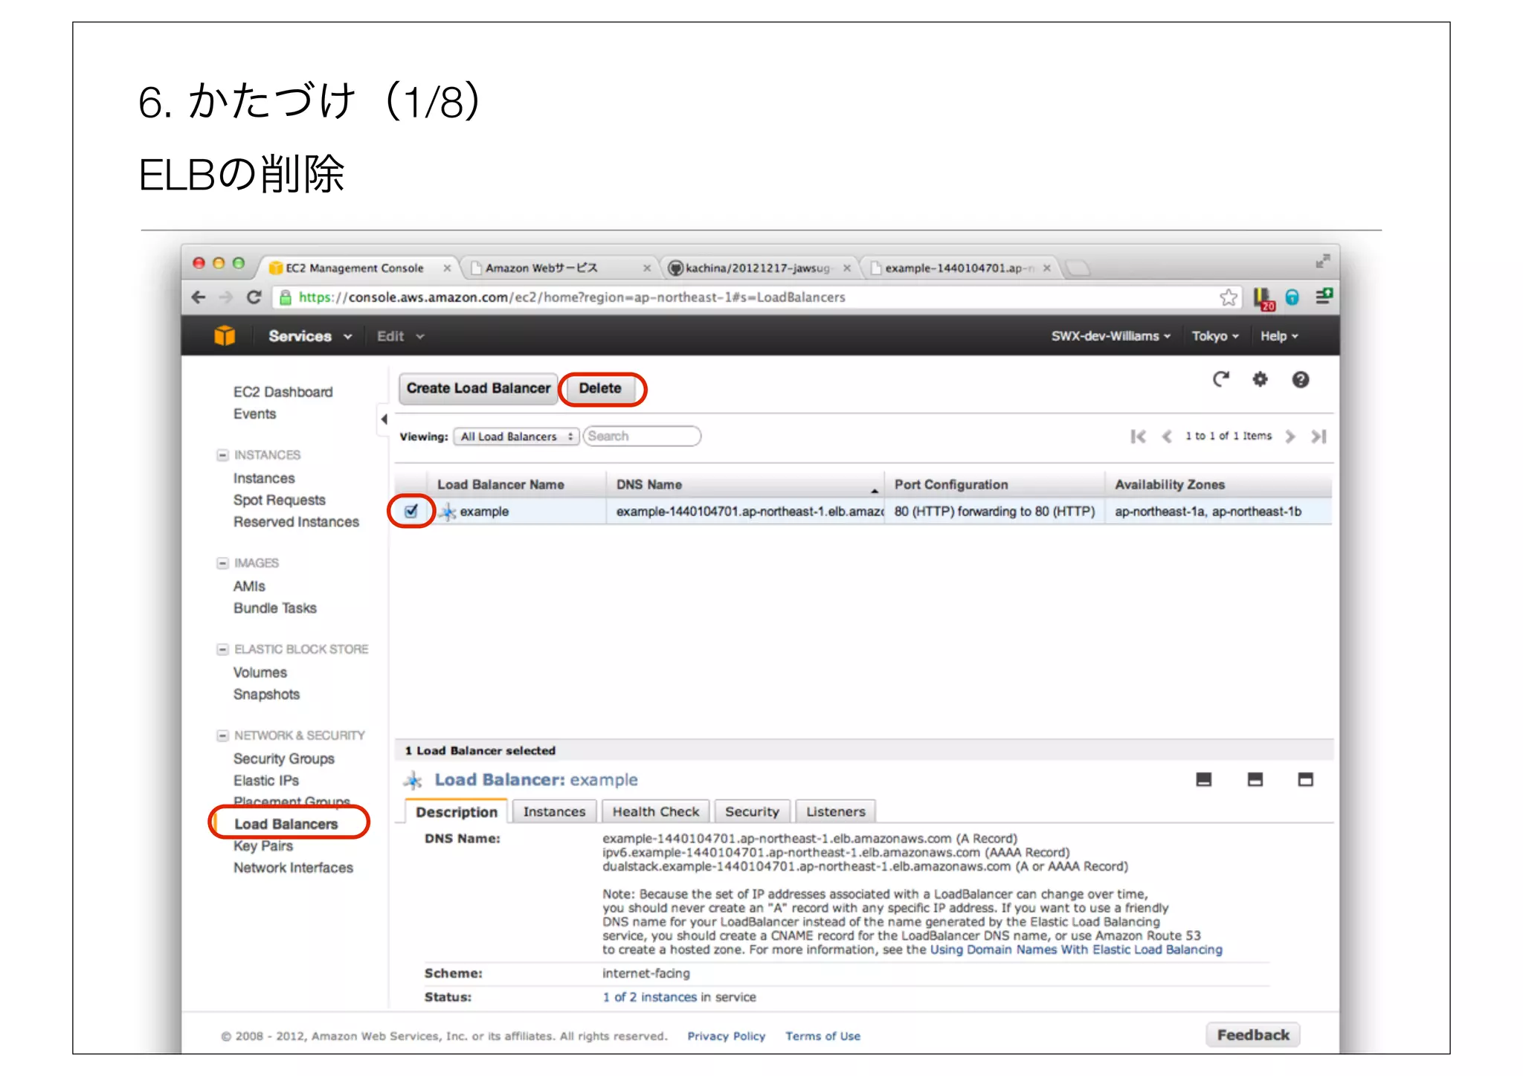Viewport: 1523px width, 1076px height.
Task: Open the Help dropdown menu
Action: click(1279, 336)
